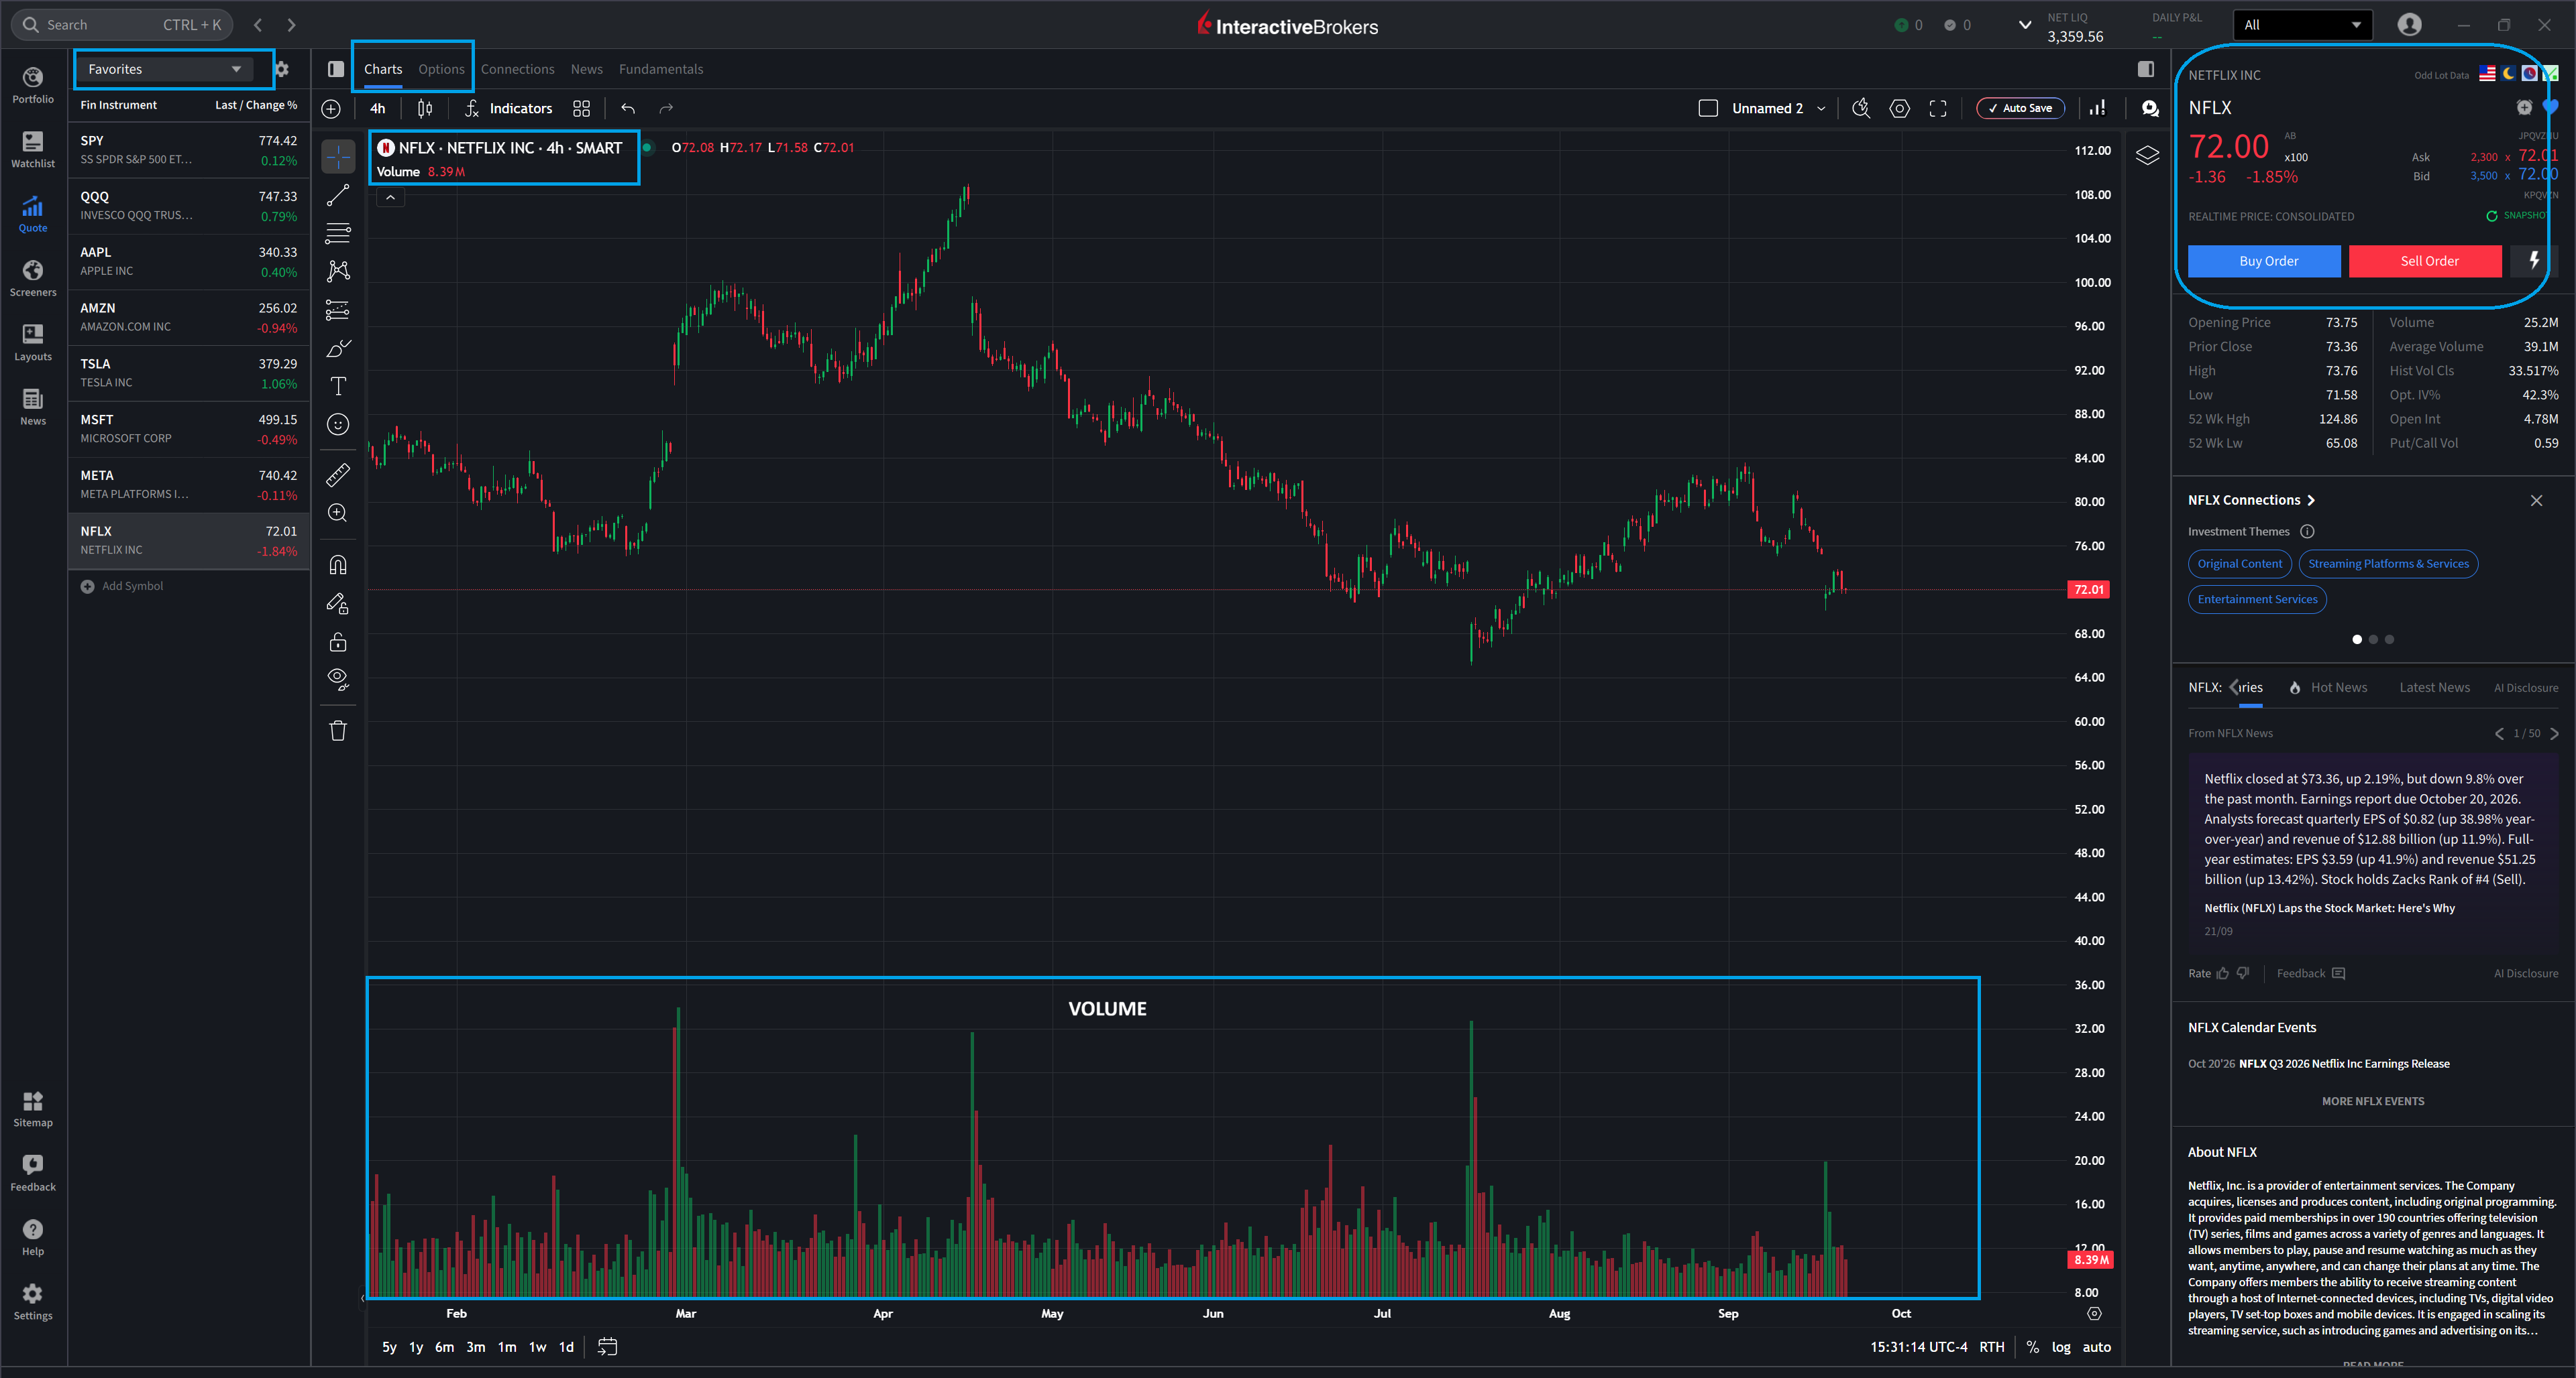Open the Favorites watchlist dropdown
This screenshot has width=2576, height=1378.
click(x=165, y=69)
